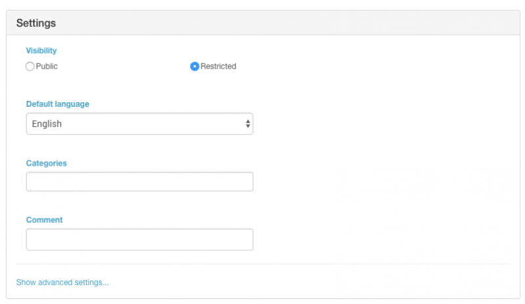Click the Default language label

[58, 104]
